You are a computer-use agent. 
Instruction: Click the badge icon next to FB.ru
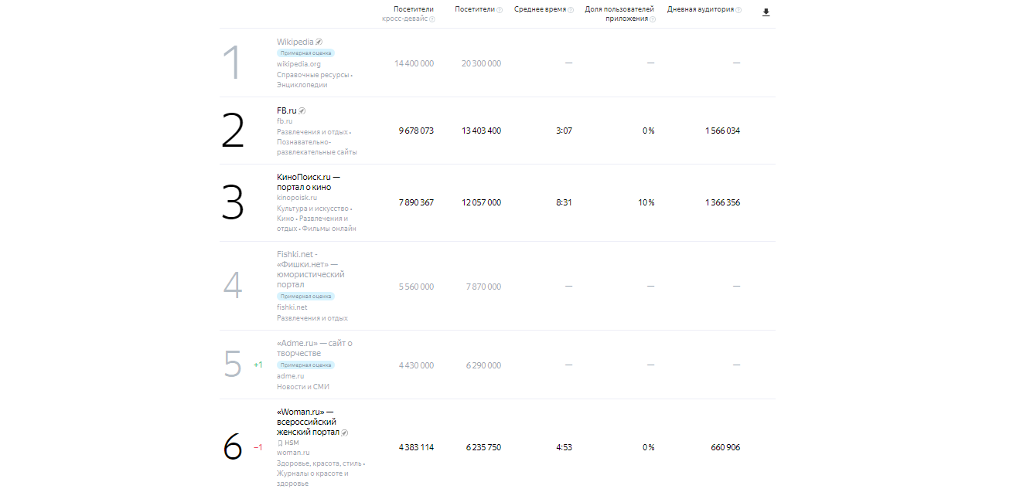click(302, 110)
